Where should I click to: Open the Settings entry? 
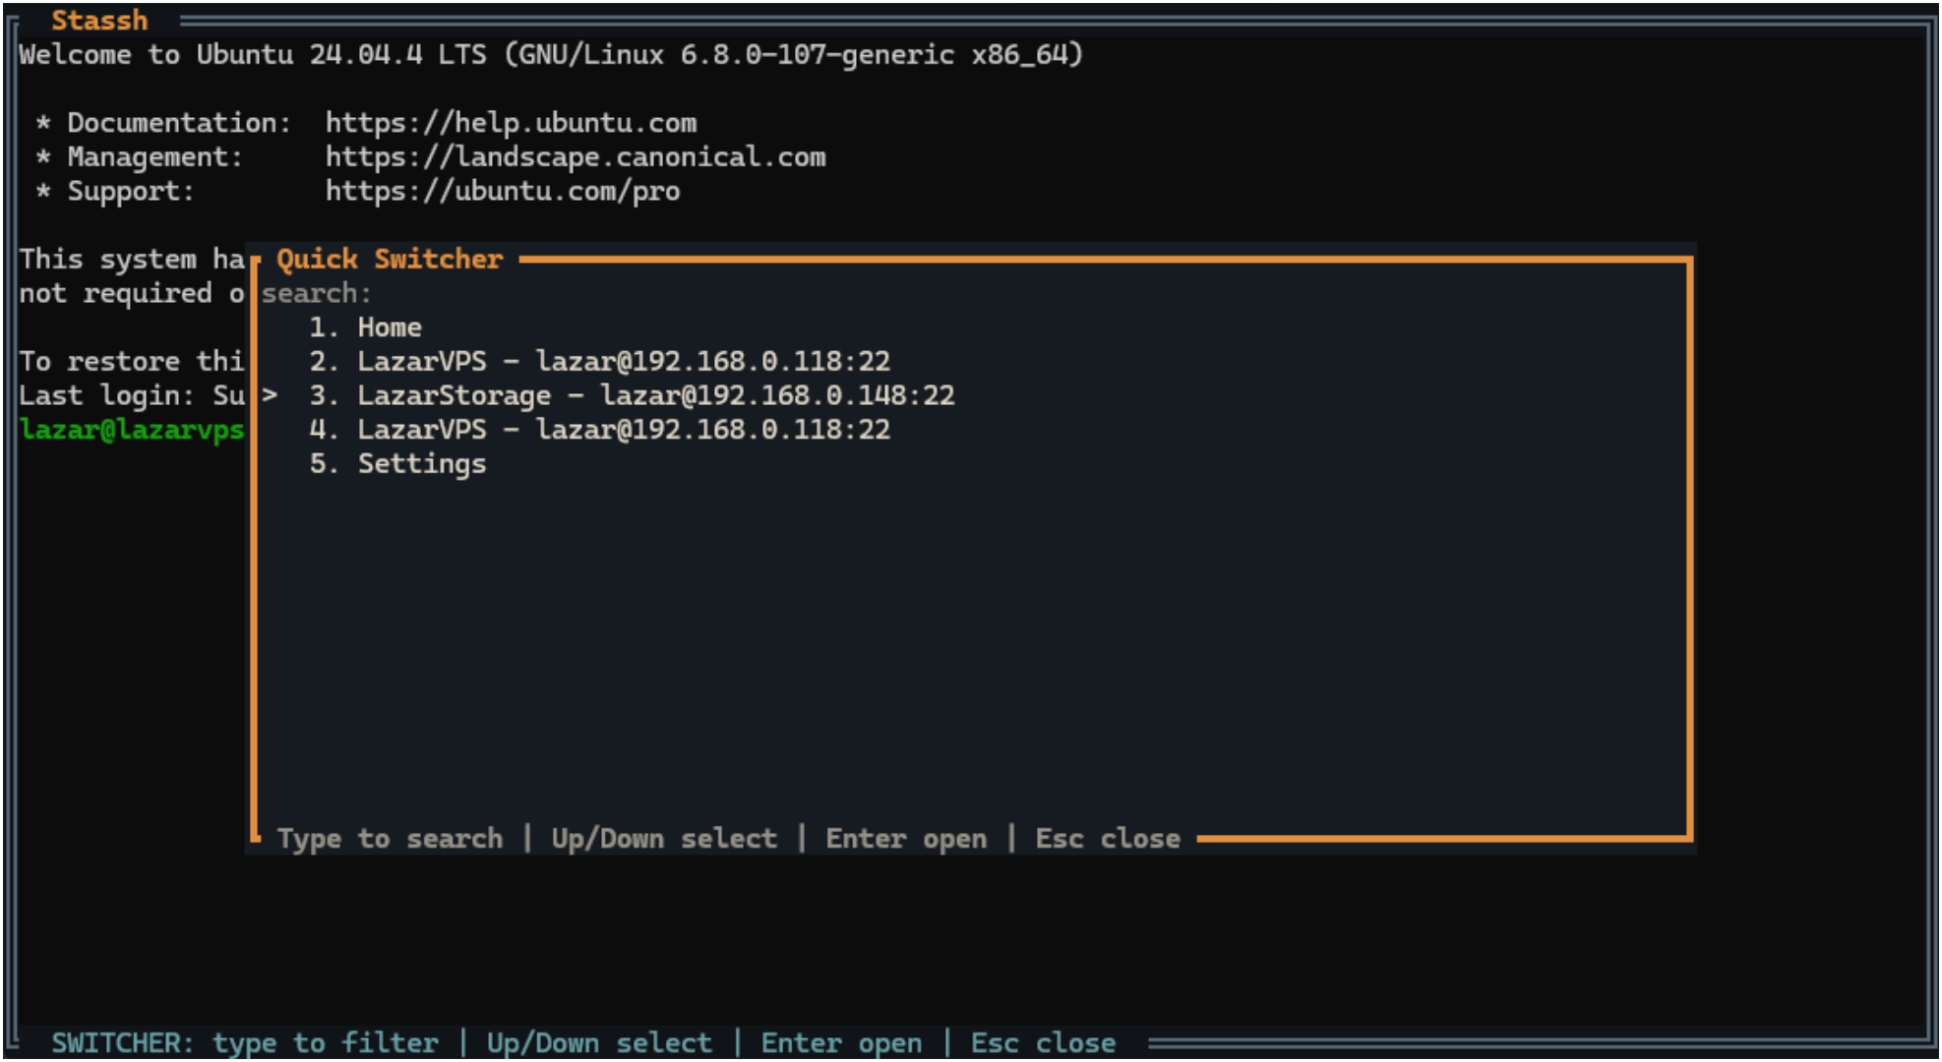pos(421,463)
